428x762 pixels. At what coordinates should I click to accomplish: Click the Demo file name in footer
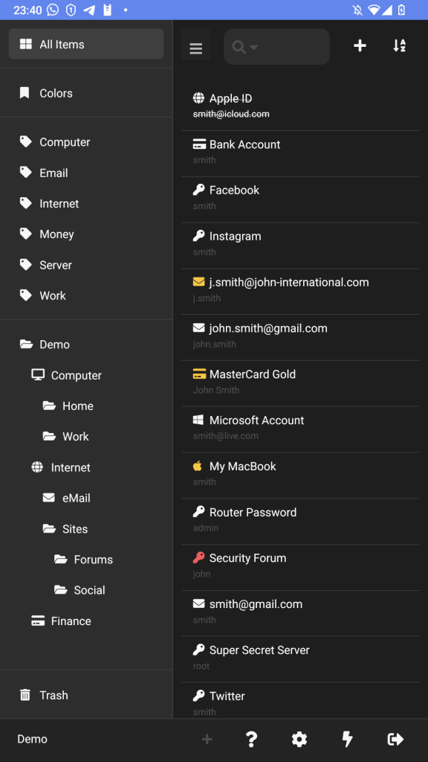click(x=33, y=739)
